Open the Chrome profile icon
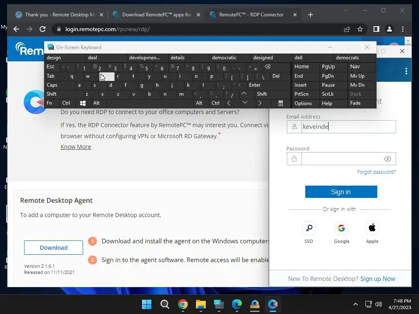Screen dimensions: 419x314 point(390,29)
